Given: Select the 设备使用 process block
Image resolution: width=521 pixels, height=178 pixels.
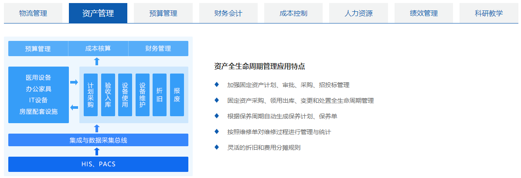Looking at the screenshot, I should point(125,95).
